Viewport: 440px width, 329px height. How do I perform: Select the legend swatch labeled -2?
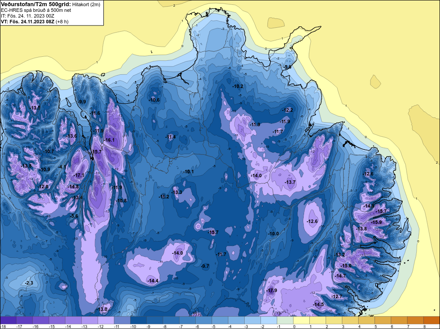(x=269, y=320)
